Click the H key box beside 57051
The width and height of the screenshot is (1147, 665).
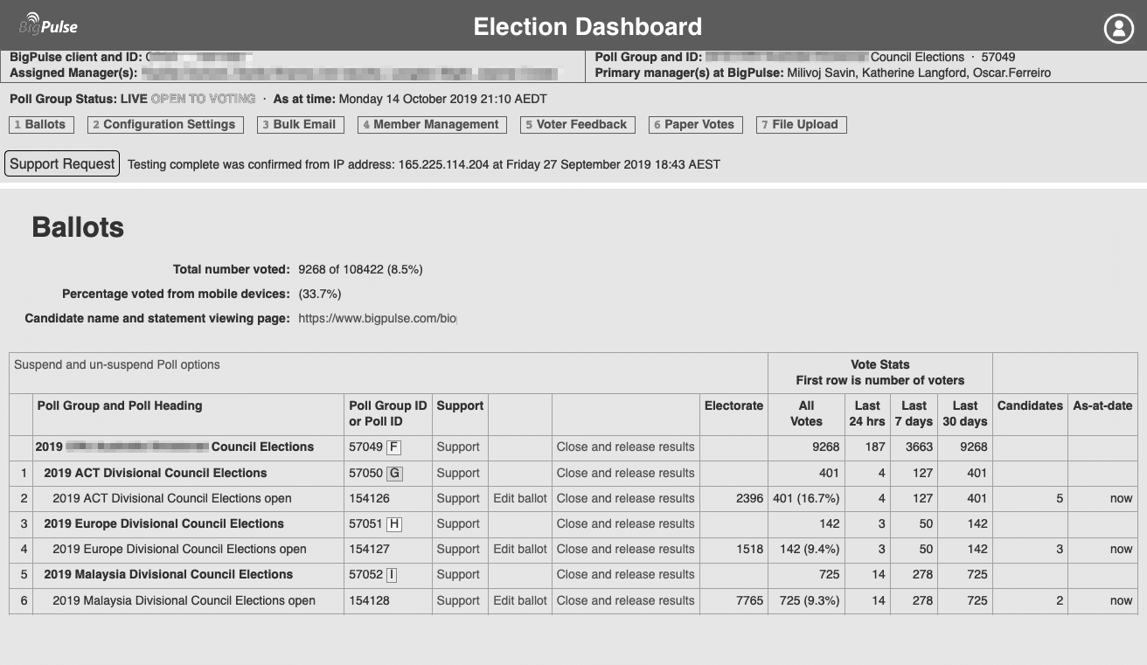(x=394, y=524)
